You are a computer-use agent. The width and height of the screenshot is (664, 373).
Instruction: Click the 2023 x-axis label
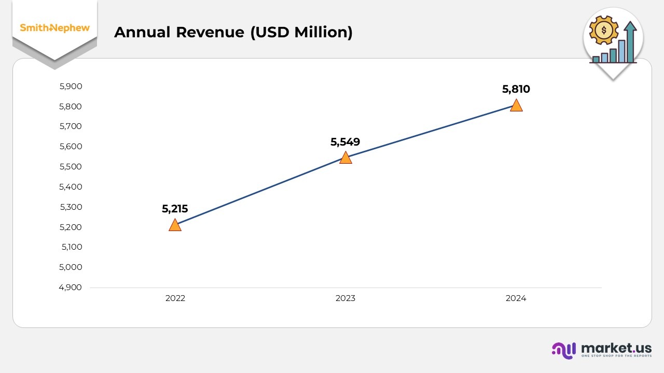pyautogui.click(x=345, y=298)
